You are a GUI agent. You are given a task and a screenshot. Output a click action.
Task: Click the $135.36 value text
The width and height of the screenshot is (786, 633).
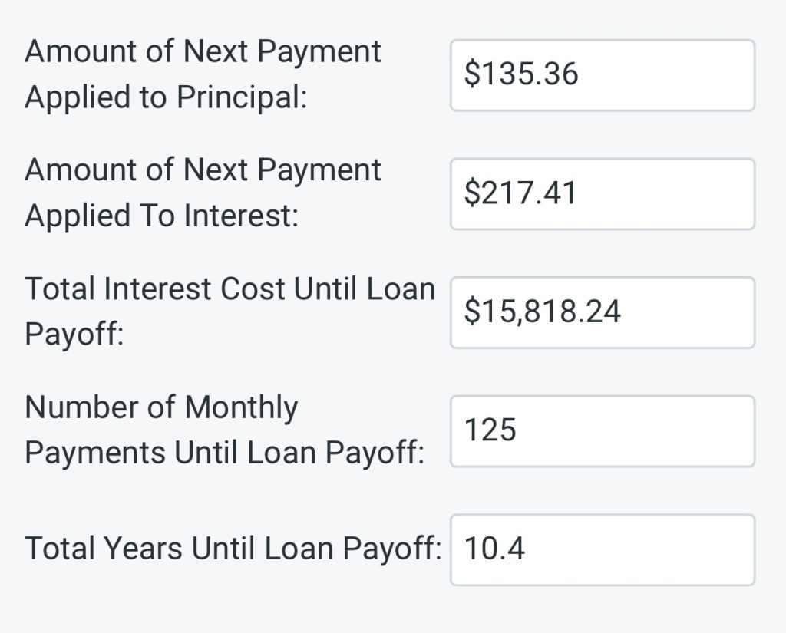pyautogui.click(x=521, y=74)
